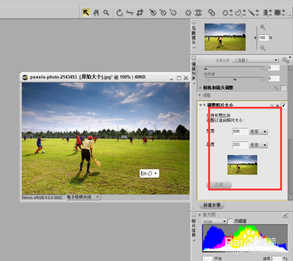This screenshot has height=261, width=293.
Task: Select the Color Control Point tool
Action: pos(188,13)
